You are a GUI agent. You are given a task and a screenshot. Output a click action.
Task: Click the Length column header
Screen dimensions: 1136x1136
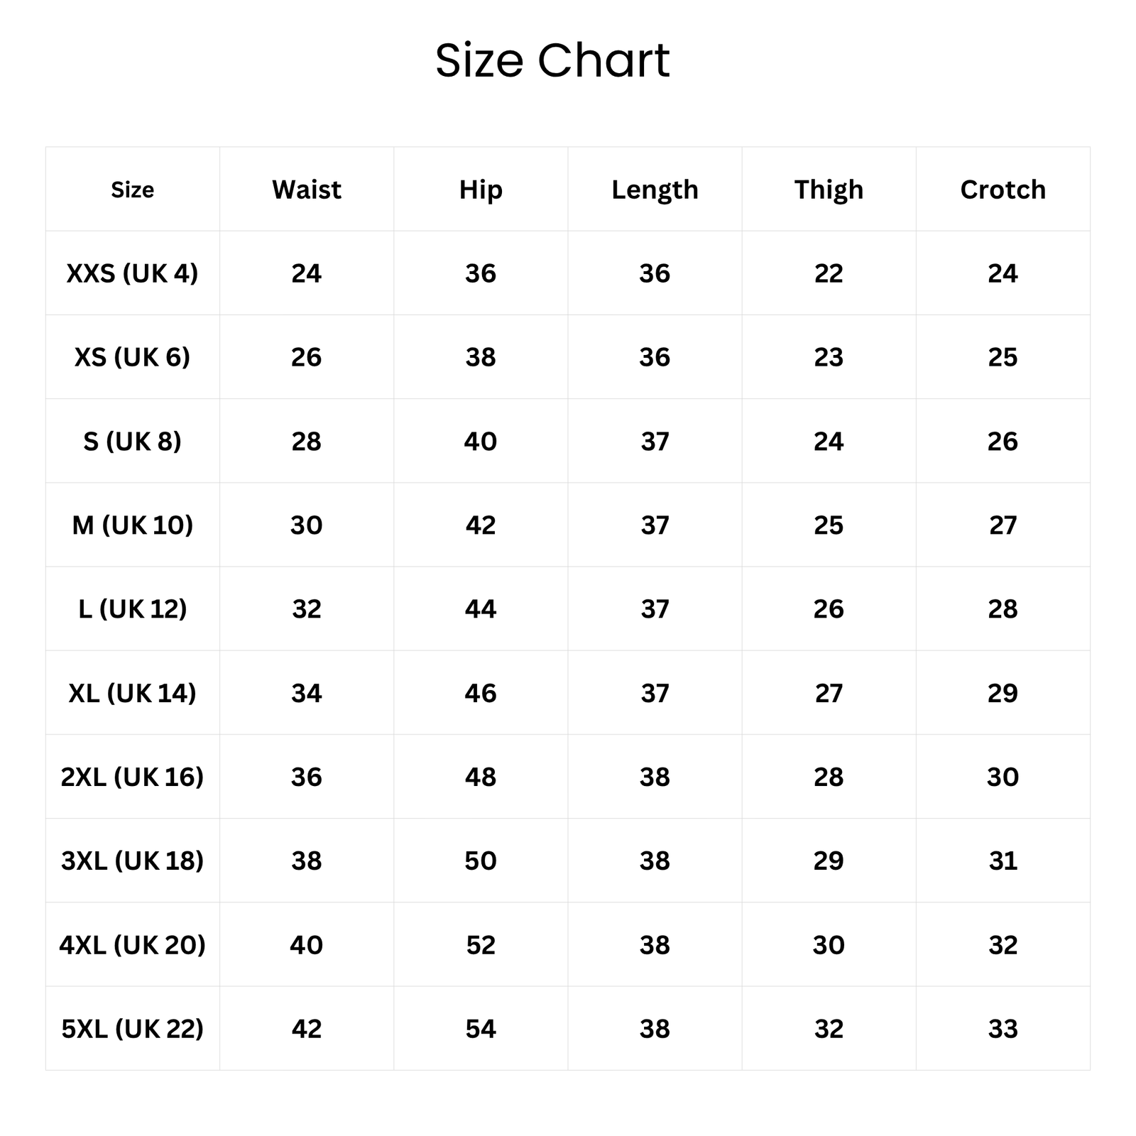[x=655, y=190]
